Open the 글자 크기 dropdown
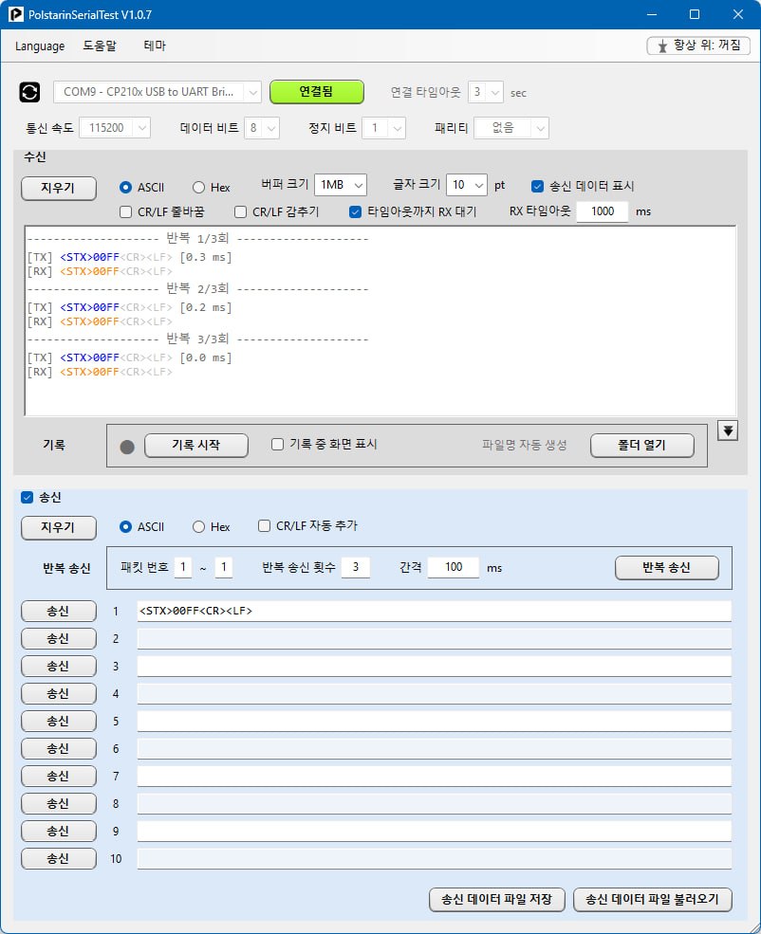761x934 pixels. pyautogui.click(x=467, y=185)
